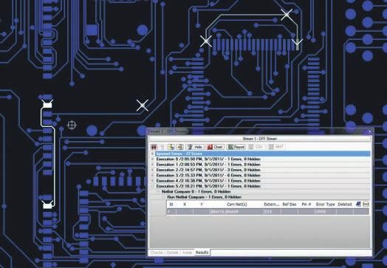Select the Results tab
The width and height of the screenshot is (387, 268).
point(202,252)
